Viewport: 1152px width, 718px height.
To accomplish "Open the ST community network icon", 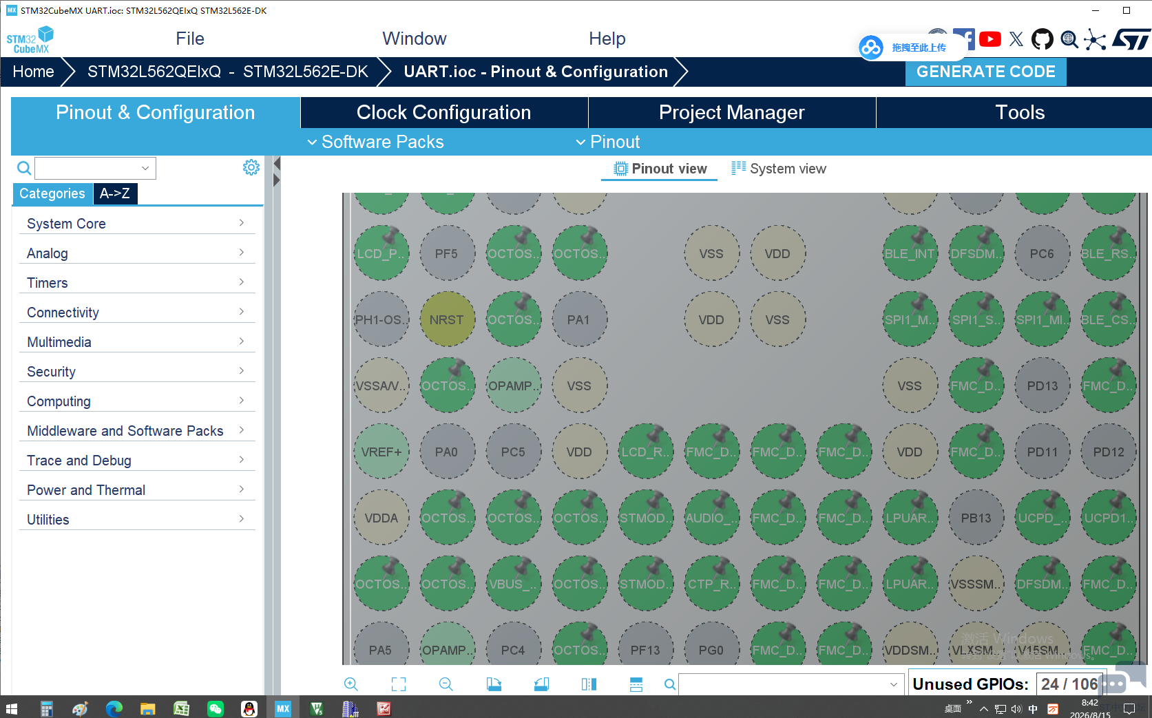I will (x=1095, y=39).
